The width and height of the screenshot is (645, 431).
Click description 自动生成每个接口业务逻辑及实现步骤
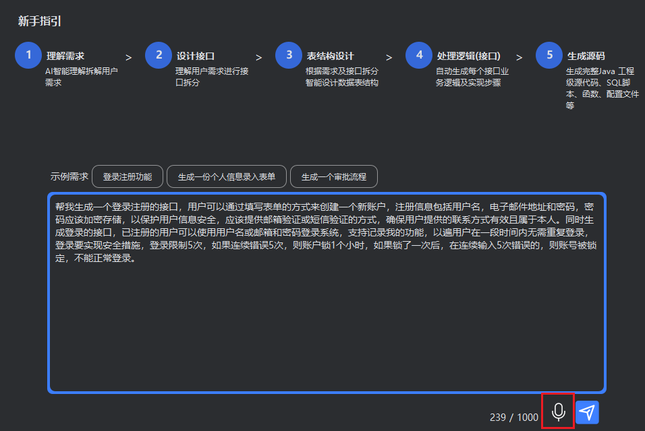472,77
